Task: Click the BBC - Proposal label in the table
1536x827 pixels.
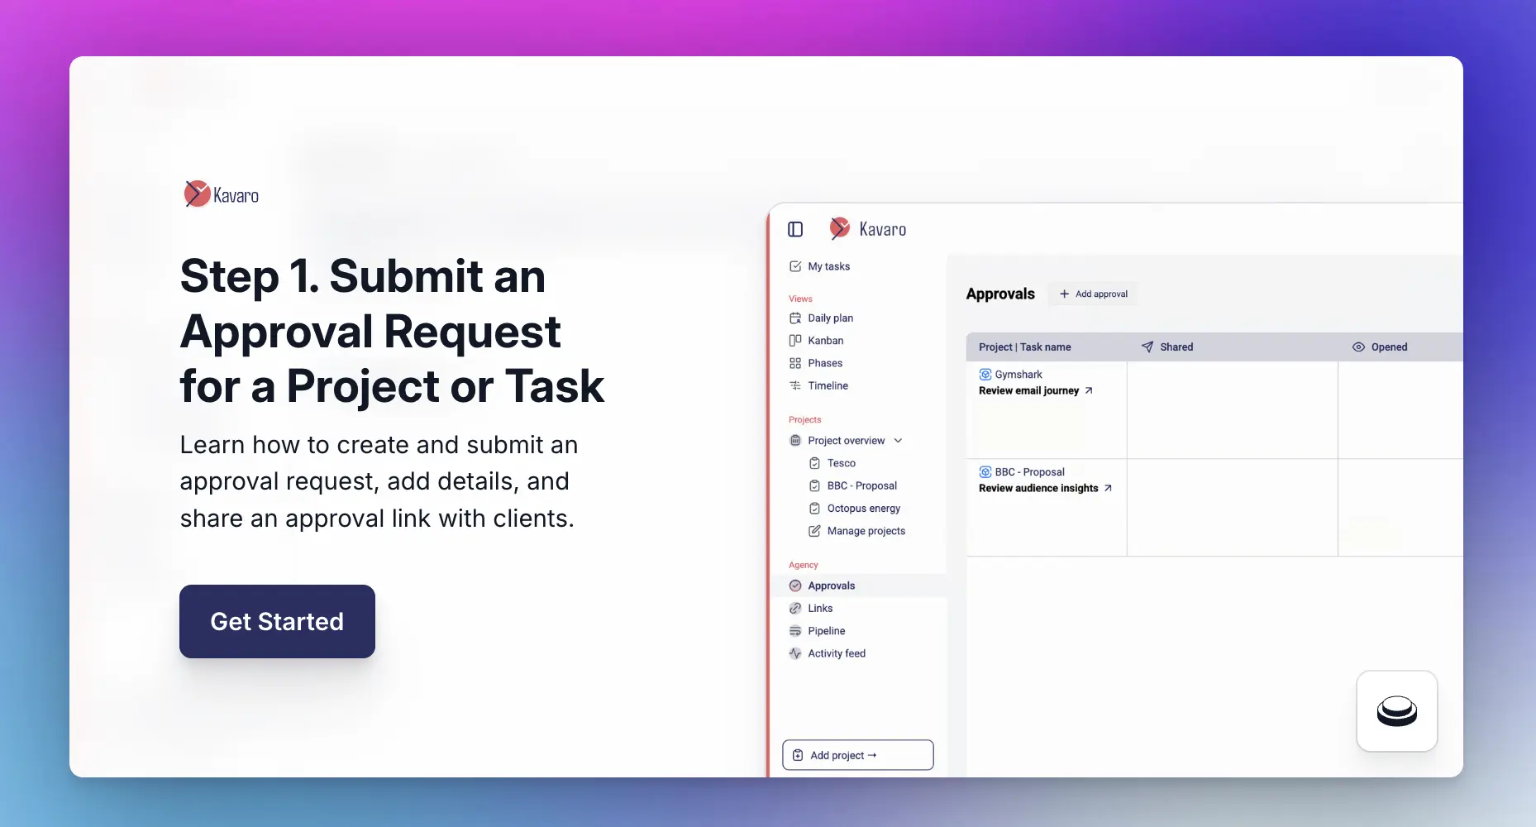Action: [x=1029, y=472]
